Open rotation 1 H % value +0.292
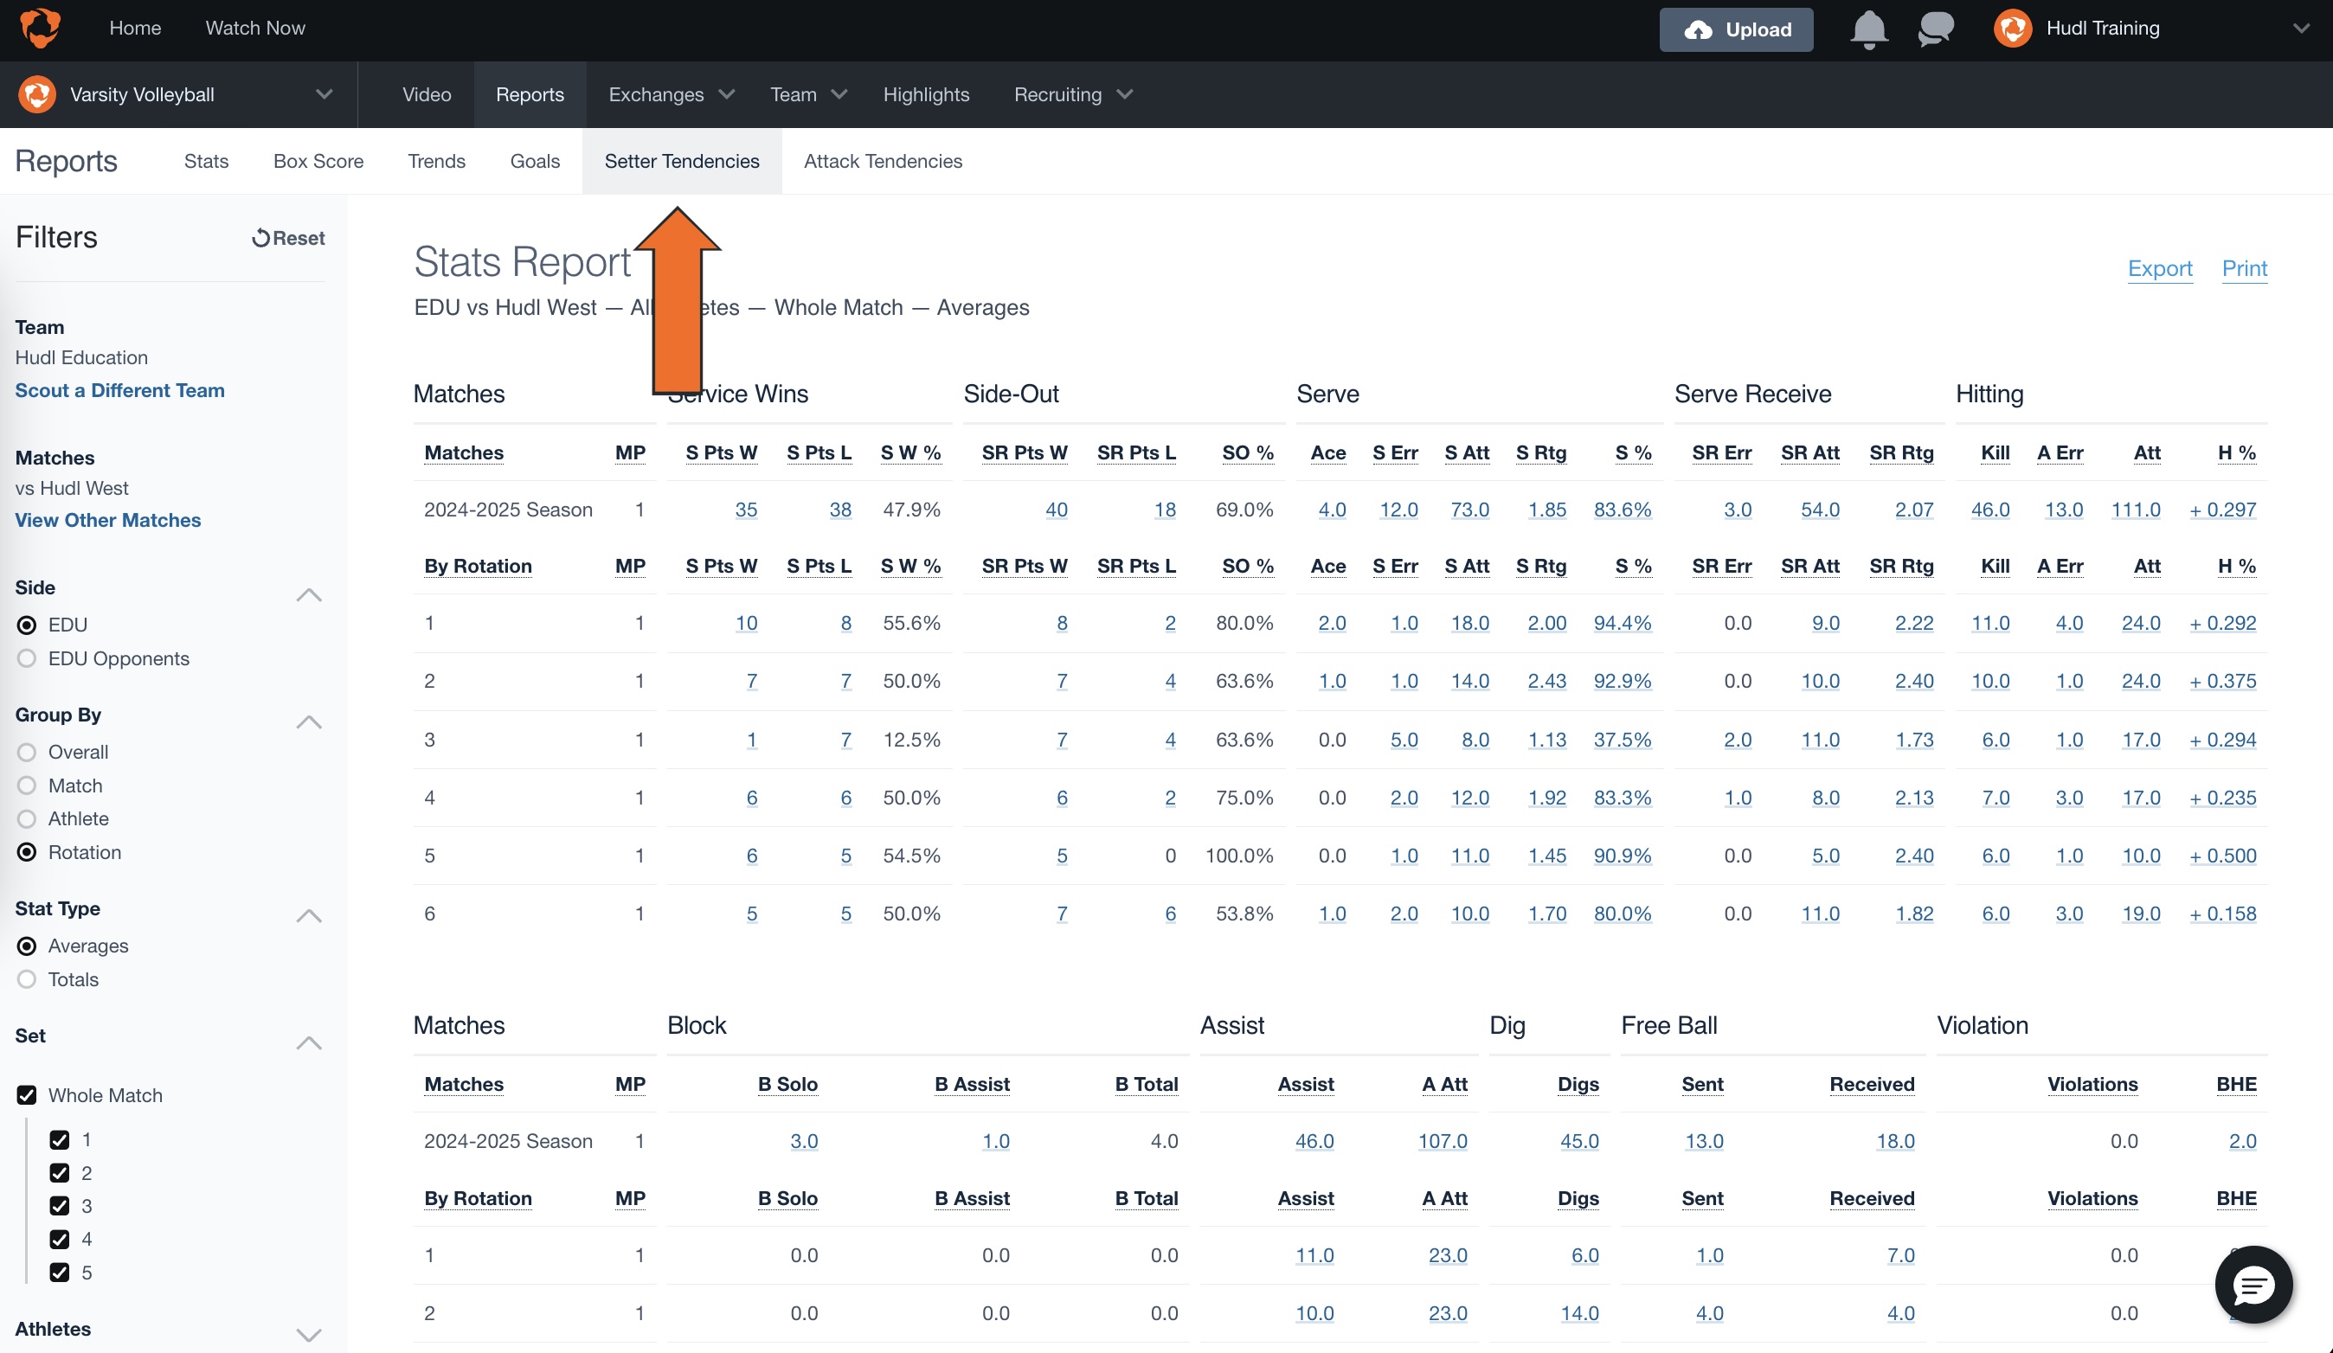Image resolution: width=2333 pixels, height=1353 pixels. [x=2222, y=623]
